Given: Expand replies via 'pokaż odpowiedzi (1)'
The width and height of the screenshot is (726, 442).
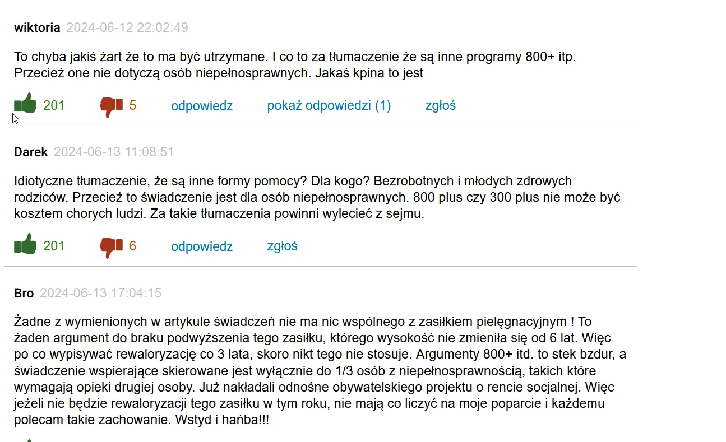Looking at the screenshot, I should pyautogui.click(x=329, y=105).
